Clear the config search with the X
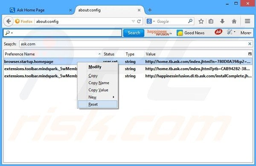The image size is (256, 166). [250, 44]
